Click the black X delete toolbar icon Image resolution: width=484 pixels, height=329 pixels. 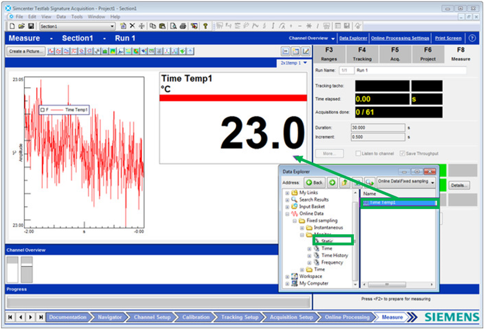(132, 26)
